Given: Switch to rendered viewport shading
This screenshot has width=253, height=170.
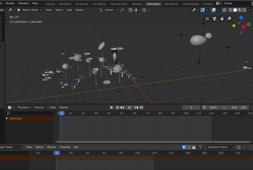Looking at the screenshot, I should point(244,10).
